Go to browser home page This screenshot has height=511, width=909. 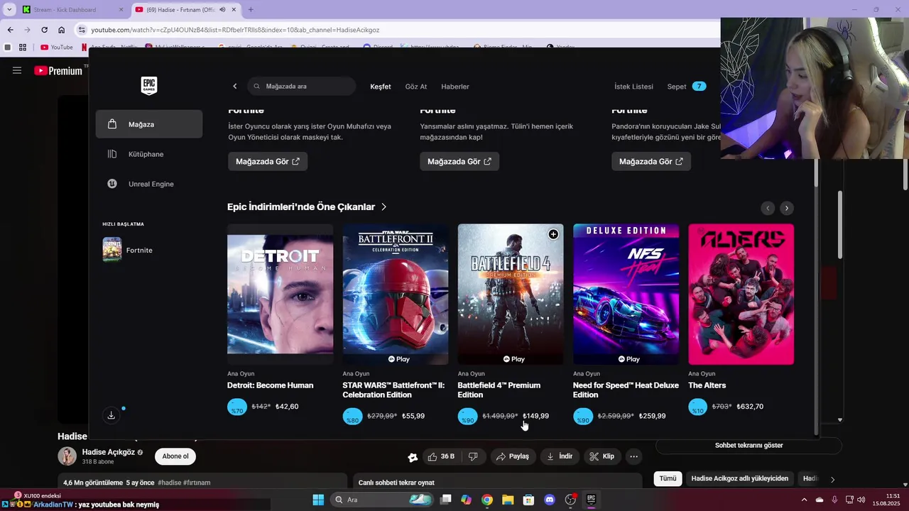61,30
